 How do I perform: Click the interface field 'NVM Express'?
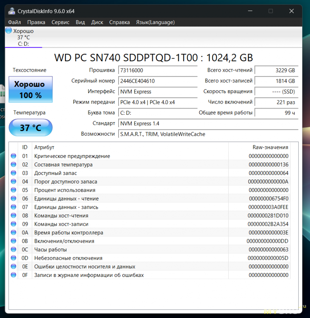click(158, 92)
